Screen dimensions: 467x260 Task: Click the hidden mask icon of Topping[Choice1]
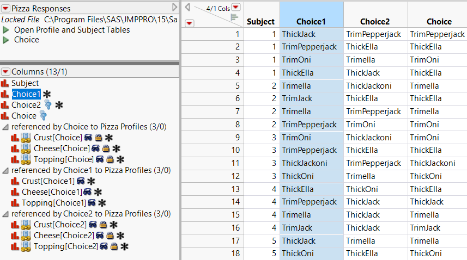[92, 203]
